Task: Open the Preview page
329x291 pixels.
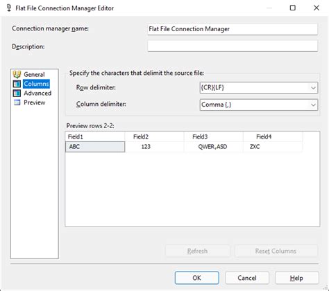Action: click(x=35, y=103)
